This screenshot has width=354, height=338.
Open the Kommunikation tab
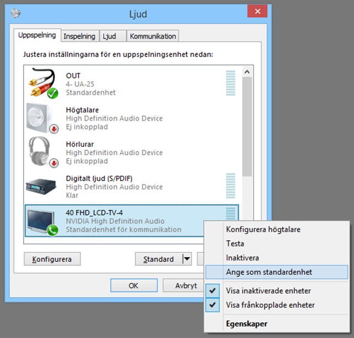coord(153,36)
